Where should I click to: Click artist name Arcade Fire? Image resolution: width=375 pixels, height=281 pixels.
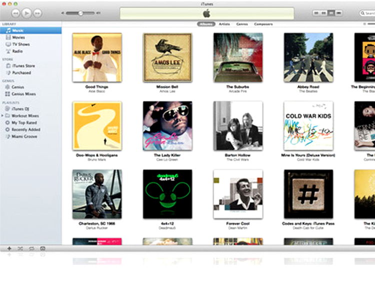[x=237, y=91]
